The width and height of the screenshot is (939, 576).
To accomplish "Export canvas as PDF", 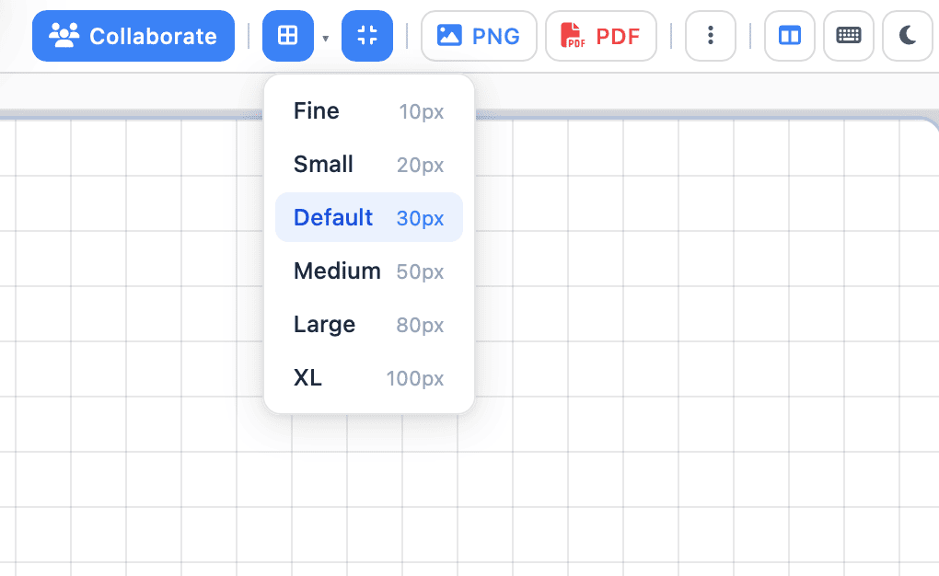I will point(600,36).
